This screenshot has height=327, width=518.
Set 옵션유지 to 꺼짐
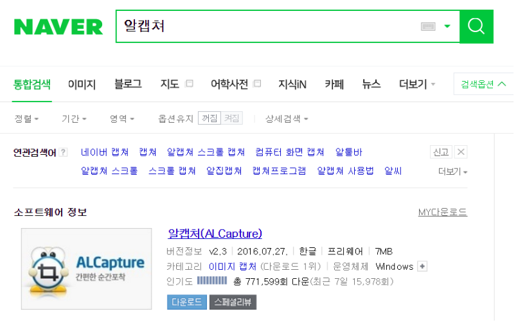[211, 119]
